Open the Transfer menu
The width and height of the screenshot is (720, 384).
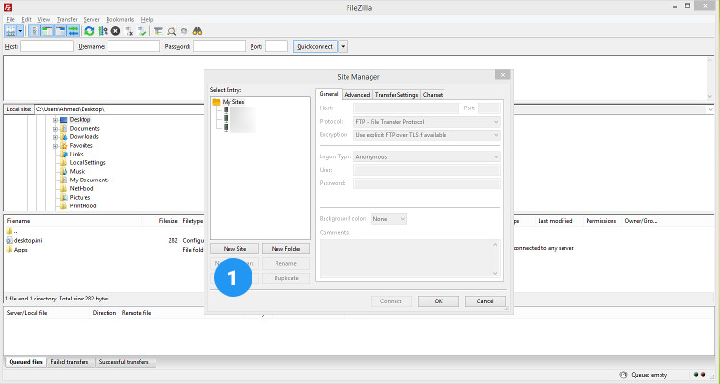[67, 20]
